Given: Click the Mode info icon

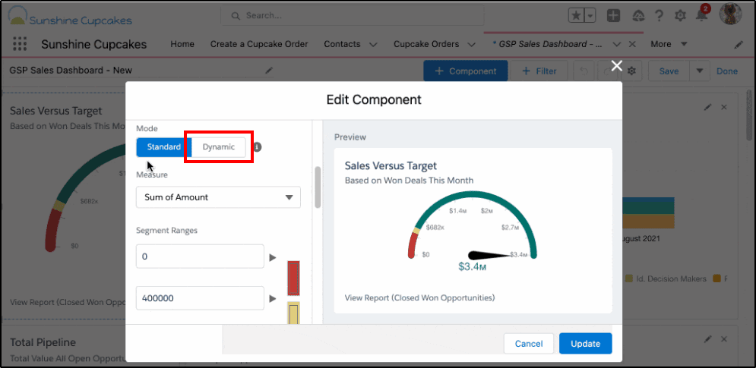Looking at the screenshot, I should click(258, 147).
